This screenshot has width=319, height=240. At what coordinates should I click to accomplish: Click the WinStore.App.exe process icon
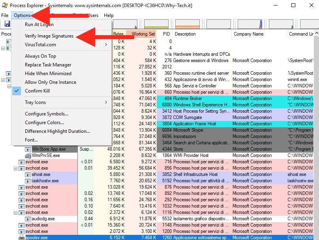click(x=28, y=149)
